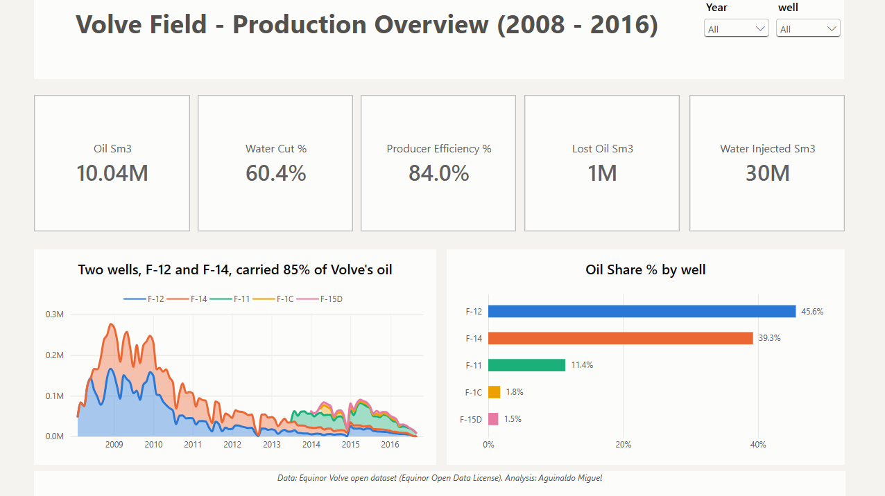Click the F-1C legend entry
The width and height of the screenshot is (885, 496).
pyautogui.click(x=274, y=299)
